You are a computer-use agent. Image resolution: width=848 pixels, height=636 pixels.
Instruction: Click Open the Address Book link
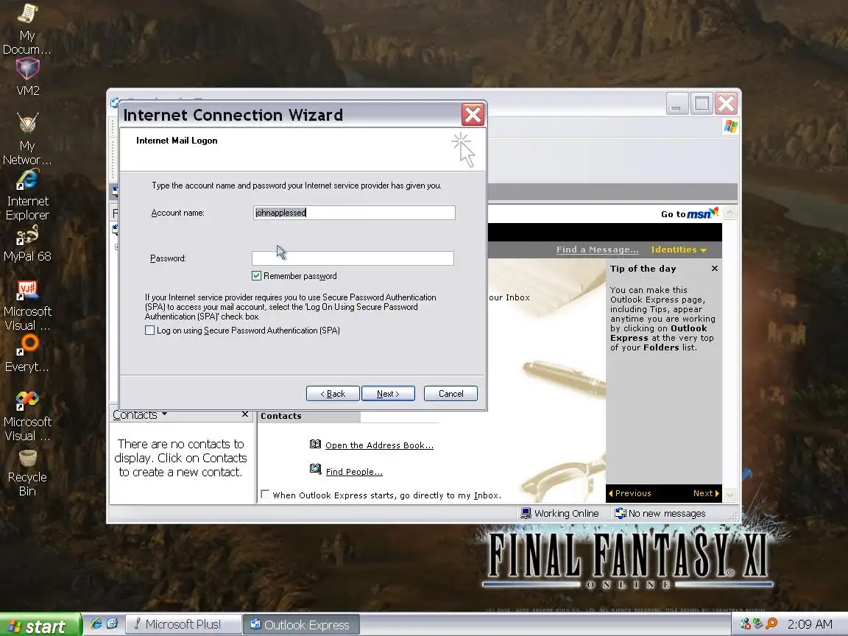point(379,445)
